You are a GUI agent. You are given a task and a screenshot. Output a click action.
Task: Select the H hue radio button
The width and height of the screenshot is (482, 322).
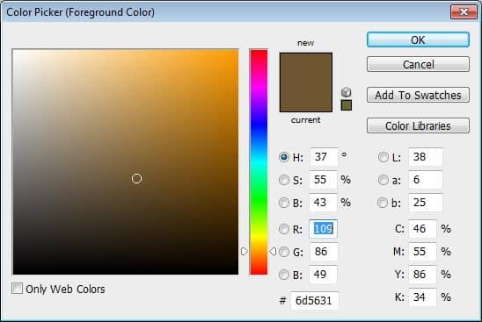point(284,157)
